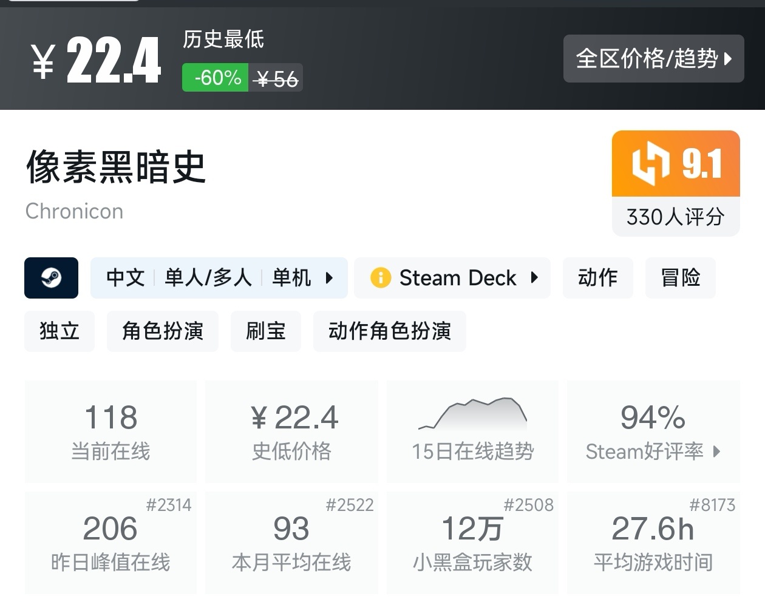Expand Steam Deck compatibility arrow

[x=534, y=278]
